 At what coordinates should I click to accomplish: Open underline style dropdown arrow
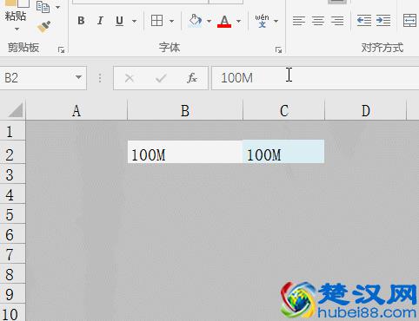tap(134, 21)
